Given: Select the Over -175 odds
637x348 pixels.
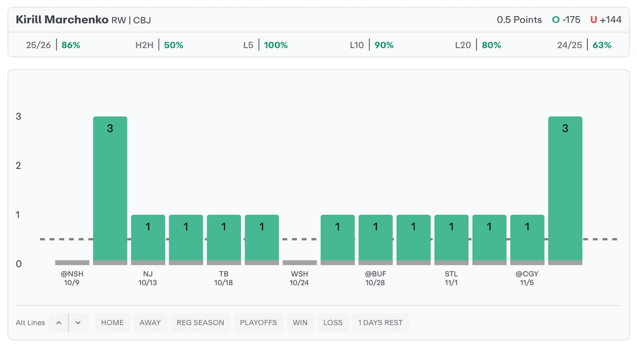Looking at the screenshot, I should point(566,20).
